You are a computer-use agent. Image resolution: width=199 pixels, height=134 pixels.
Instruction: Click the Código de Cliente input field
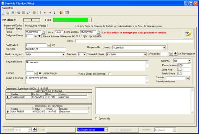29,36
